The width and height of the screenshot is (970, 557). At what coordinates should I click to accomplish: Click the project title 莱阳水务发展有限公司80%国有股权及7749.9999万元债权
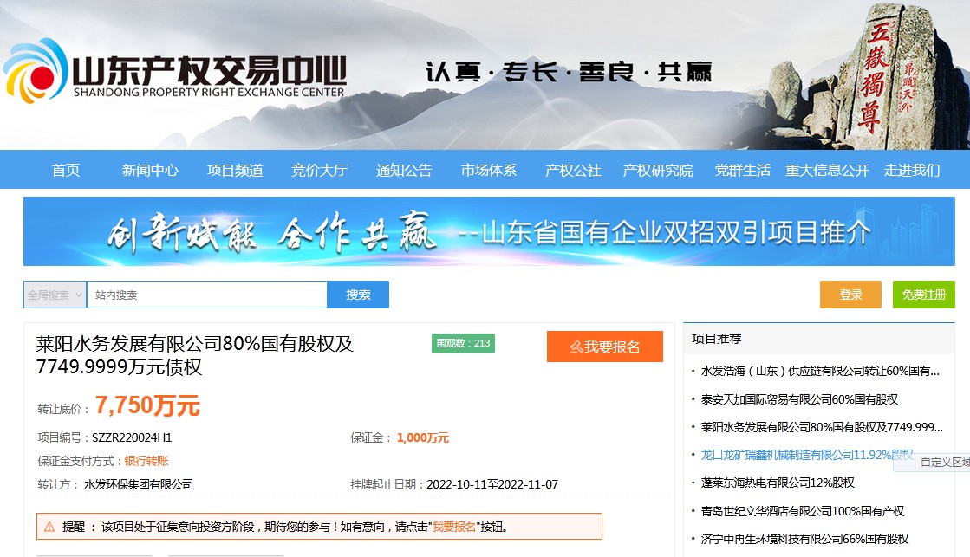[x=195, y=355]
